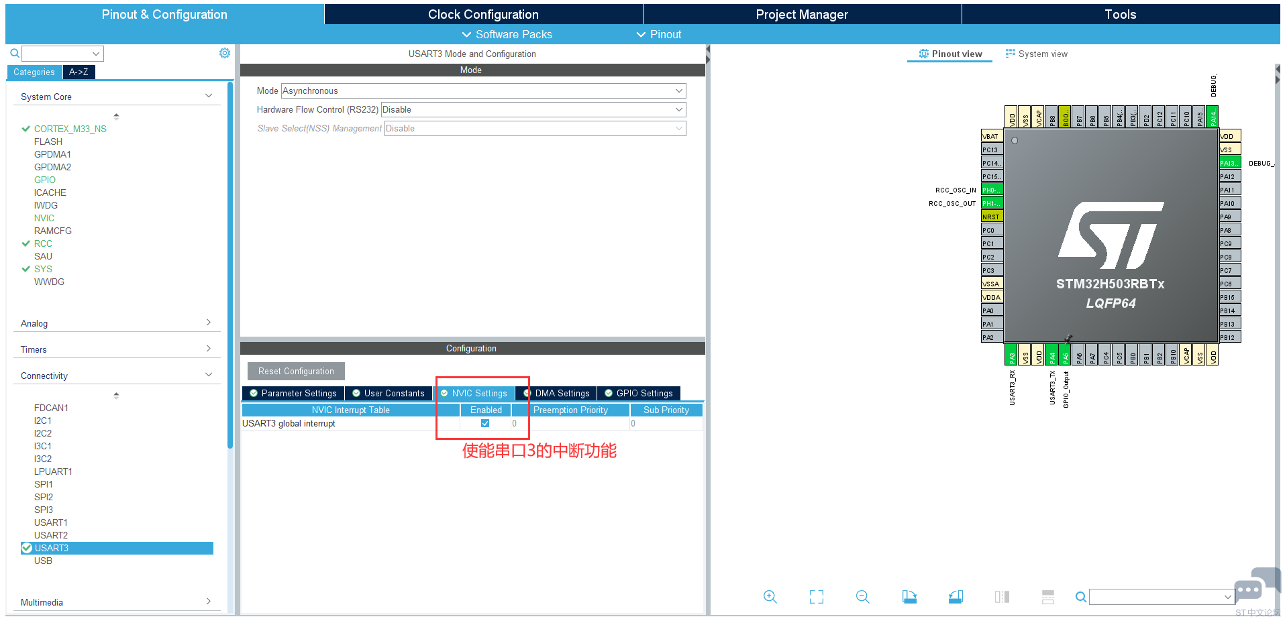Screen dimensions: 1287x623
Task: Select NVIC in System Core list
Action: pos(44,218)
